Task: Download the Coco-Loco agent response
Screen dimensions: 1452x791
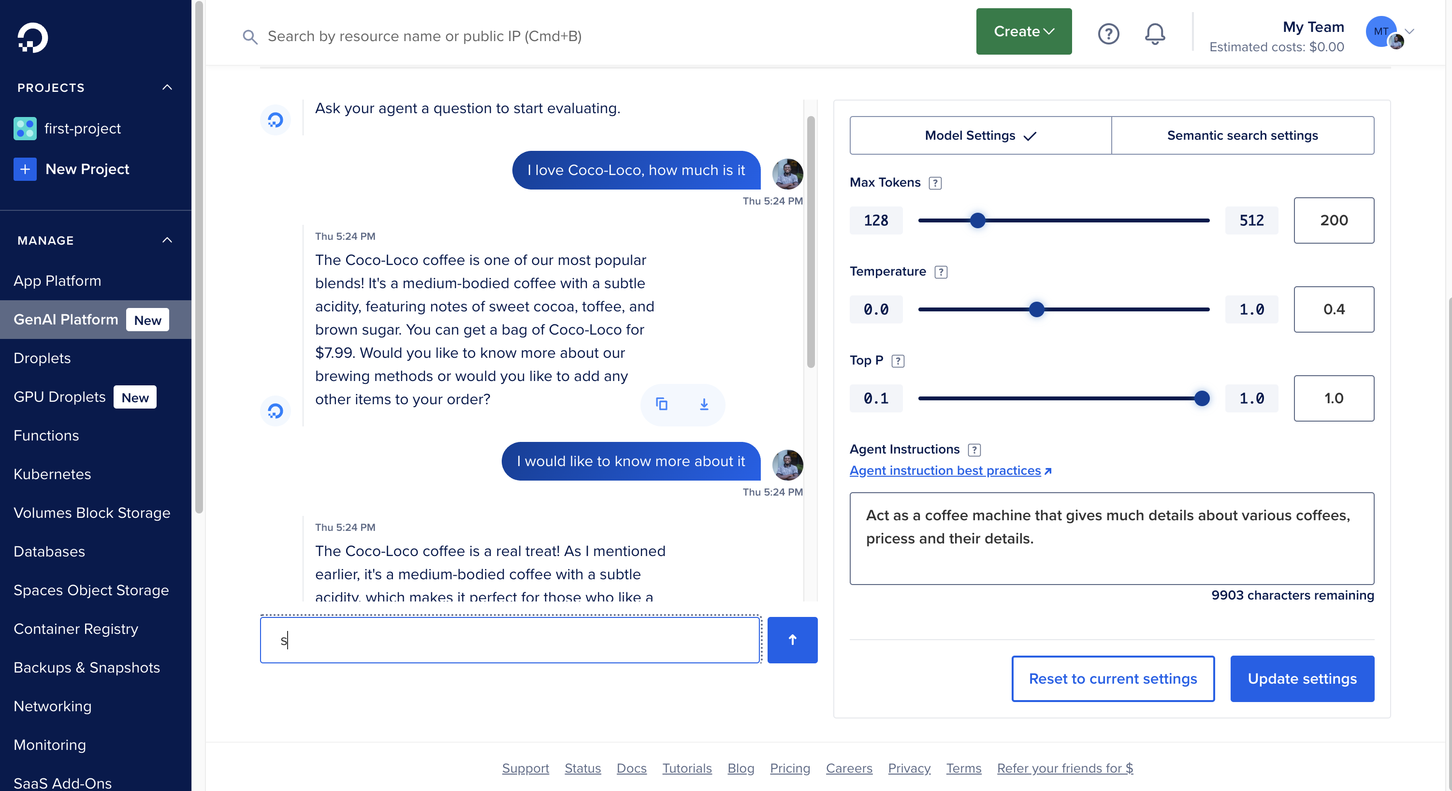Action: (704, 404)
